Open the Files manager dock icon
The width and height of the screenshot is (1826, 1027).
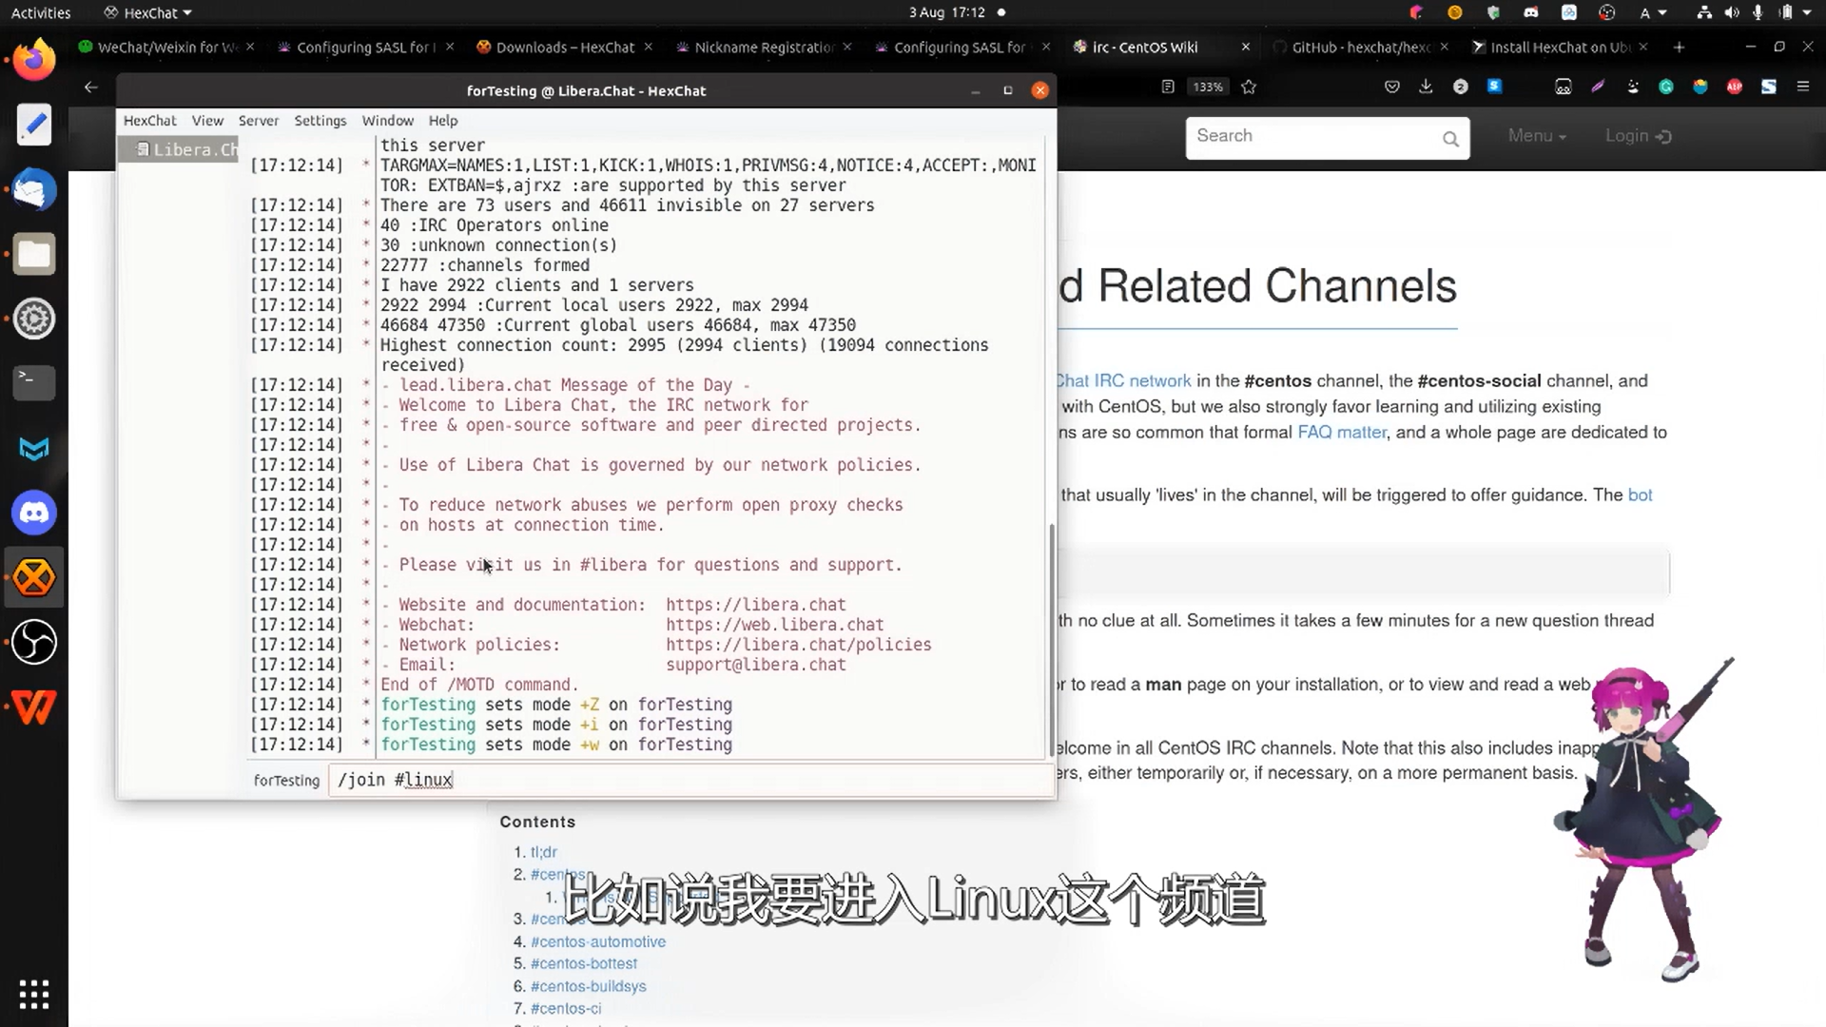[x=34, y=255]
